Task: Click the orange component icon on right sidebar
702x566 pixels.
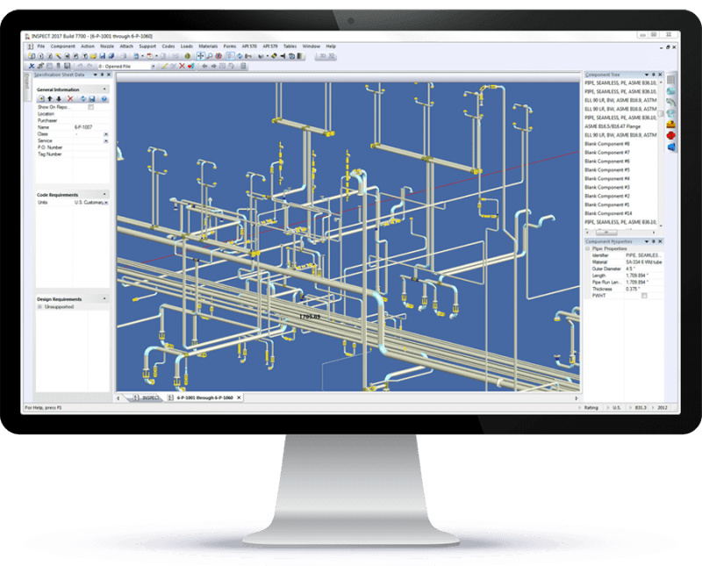Action: pyautogui.click(x=670, y=124)
